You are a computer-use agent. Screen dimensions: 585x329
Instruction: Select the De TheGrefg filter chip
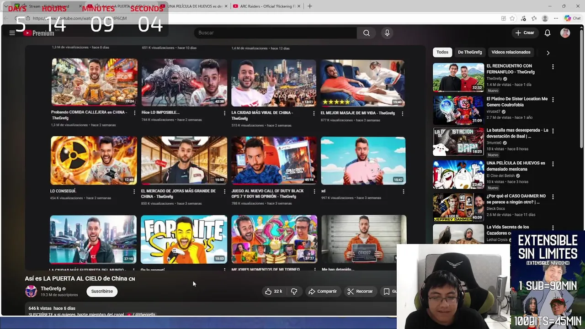click(470, 52)
